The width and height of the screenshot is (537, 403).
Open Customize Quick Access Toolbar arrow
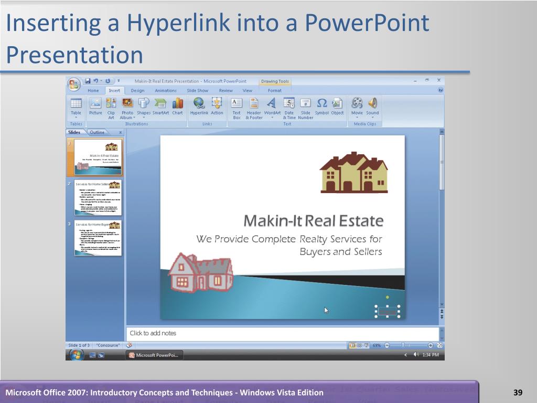(x=119, y=81)
